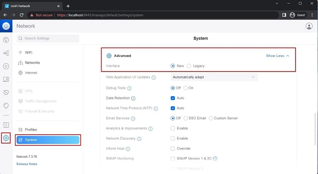Click the Guest profile button
This screenshot has width=318, height=174.
(297, 15)
